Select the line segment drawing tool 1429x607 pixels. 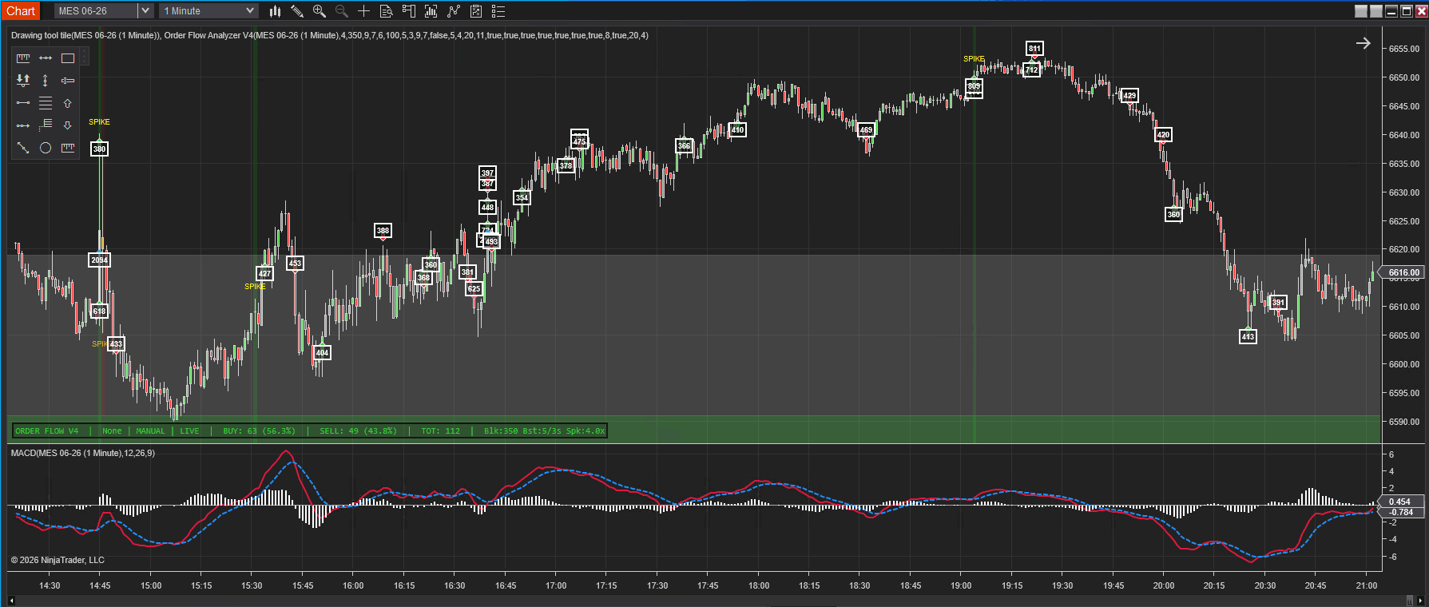(x=23, y=103)
